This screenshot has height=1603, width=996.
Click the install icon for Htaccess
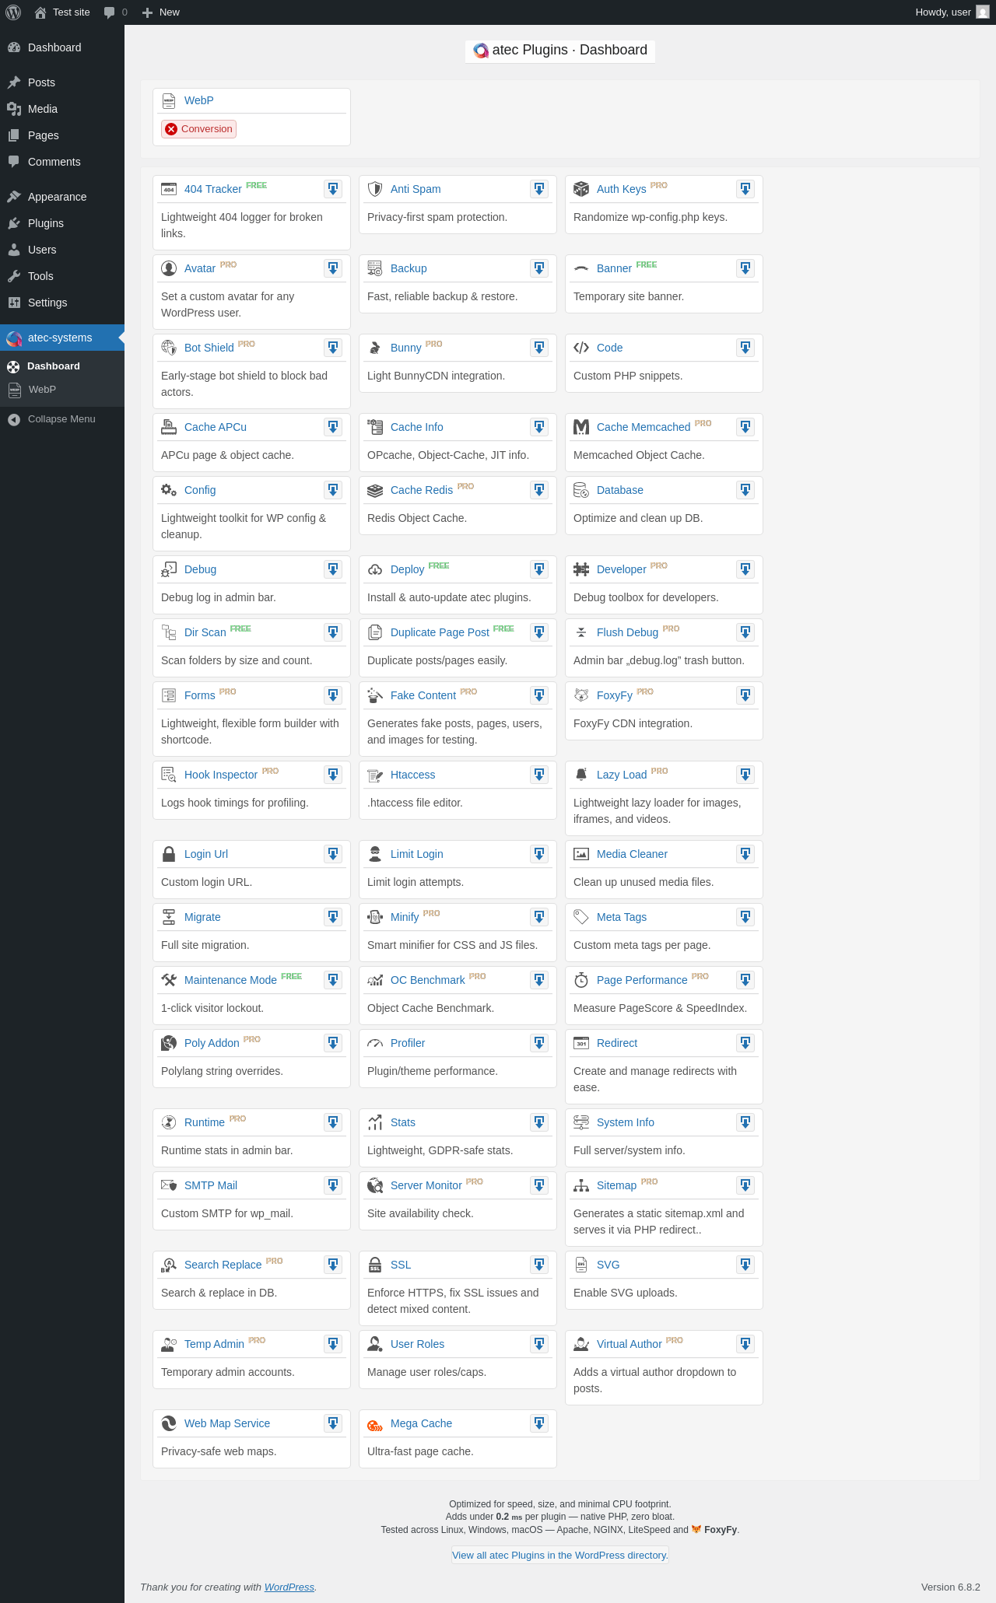coord(539,775)
